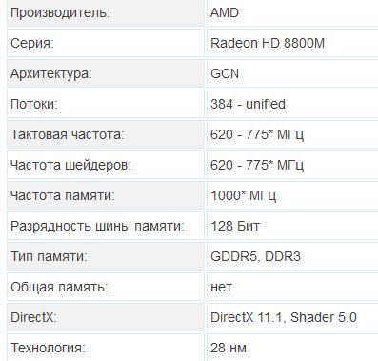Select the 384 - unified value
This screenshot has width=378, height=361.
[248, 104]
